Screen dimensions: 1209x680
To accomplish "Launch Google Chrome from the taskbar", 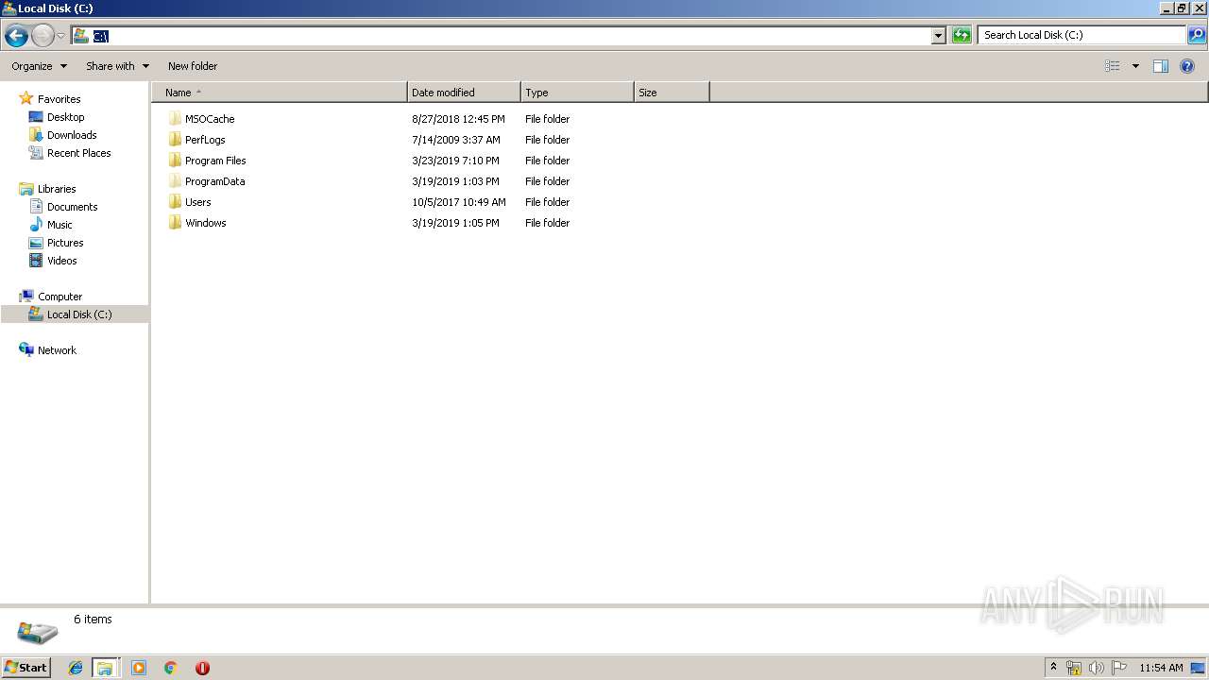I will pos(170,668).
